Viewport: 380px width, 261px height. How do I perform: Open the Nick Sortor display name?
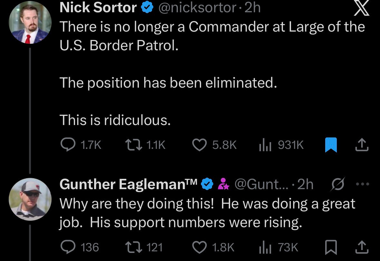point(98,7)
